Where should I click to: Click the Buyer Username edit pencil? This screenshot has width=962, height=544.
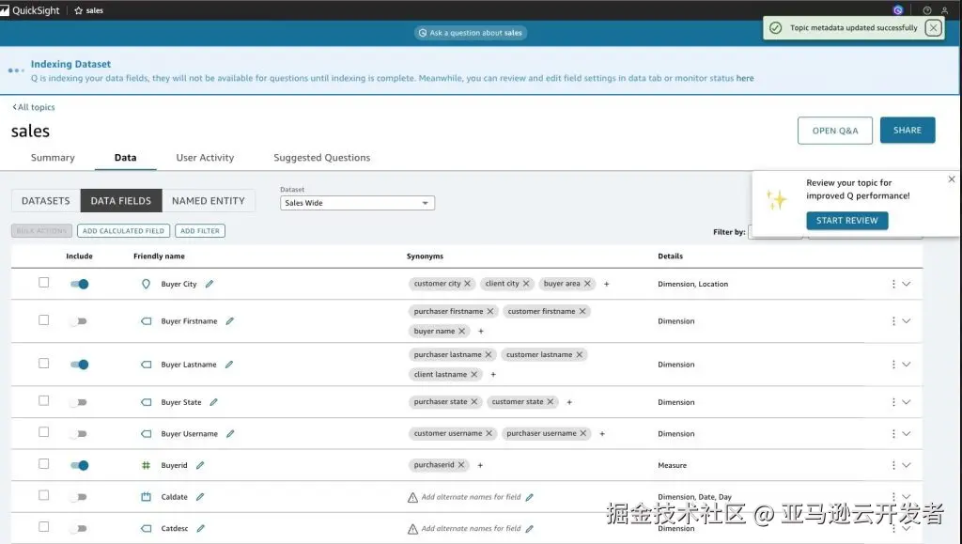tap(230, 434)
